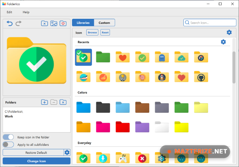This screenshot has width=239, height=167.
Task: Click the Change Icon button
Action: [37, 161]
